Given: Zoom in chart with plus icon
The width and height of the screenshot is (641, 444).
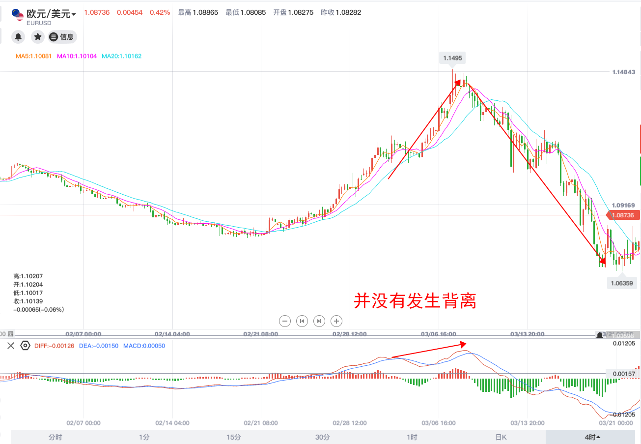Looking at the screenshot, I should [336, 321].
